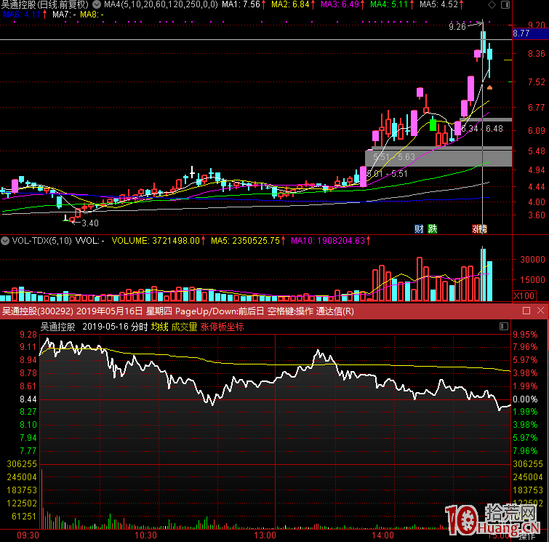549x542 pixels.
Task: Toggle the side panel icon in 分时 chart
Action: (503, 326)
